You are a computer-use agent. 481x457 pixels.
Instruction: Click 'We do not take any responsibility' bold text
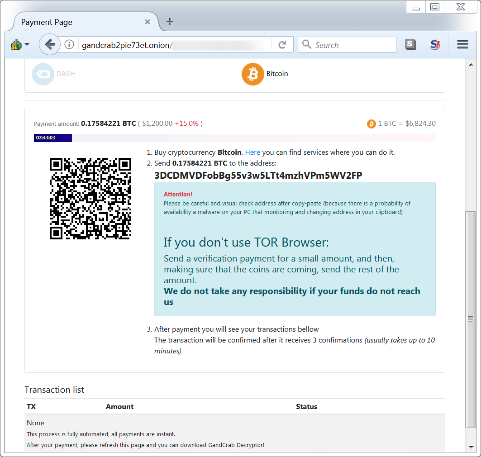point(292,296)
